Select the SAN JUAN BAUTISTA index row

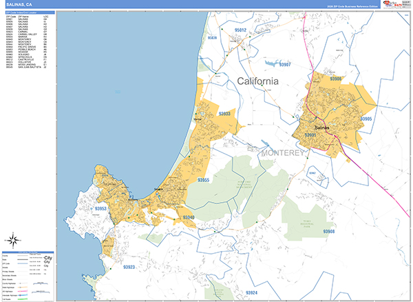[28, 67]
